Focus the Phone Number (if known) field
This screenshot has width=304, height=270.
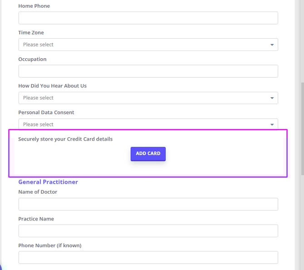click(148, 257)
